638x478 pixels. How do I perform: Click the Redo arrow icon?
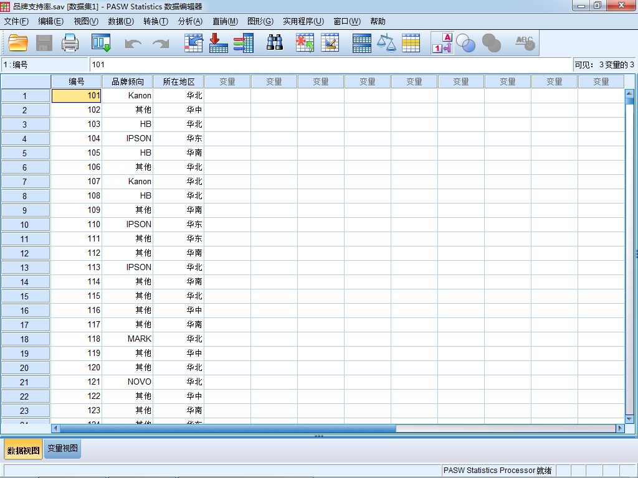tap(161, 43)
